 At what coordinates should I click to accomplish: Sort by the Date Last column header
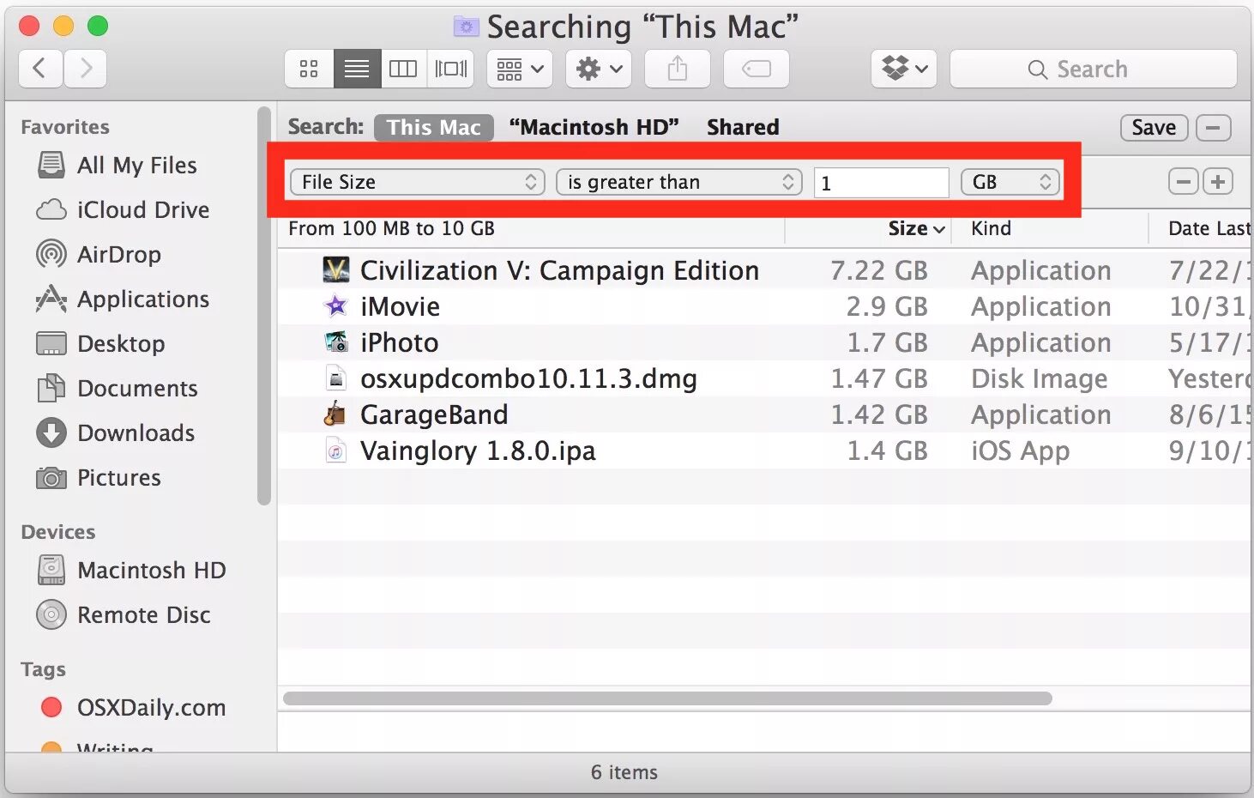[x=1209, y=228]
